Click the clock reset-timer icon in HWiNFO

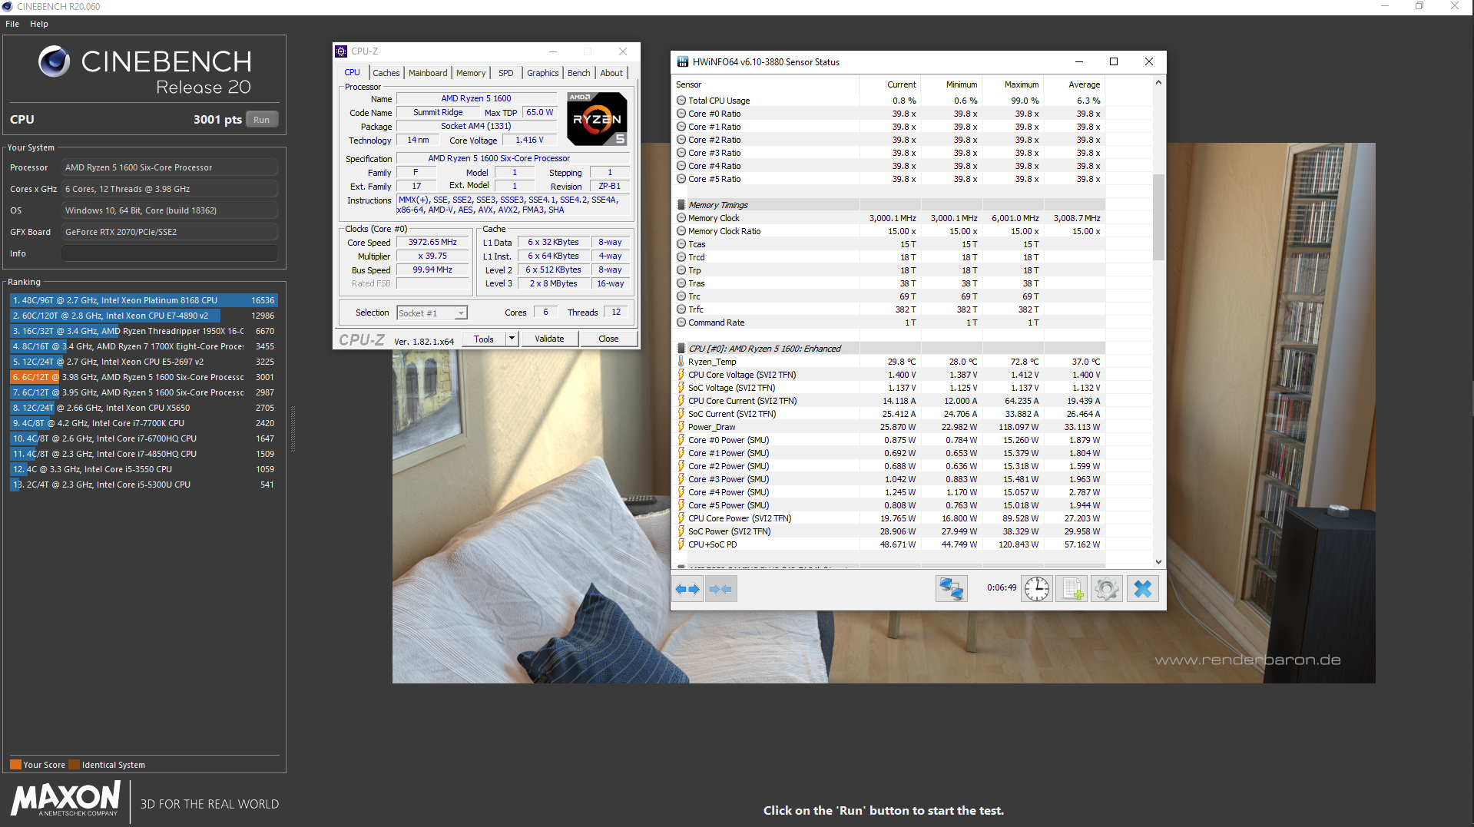click(x=1037, y=589)
